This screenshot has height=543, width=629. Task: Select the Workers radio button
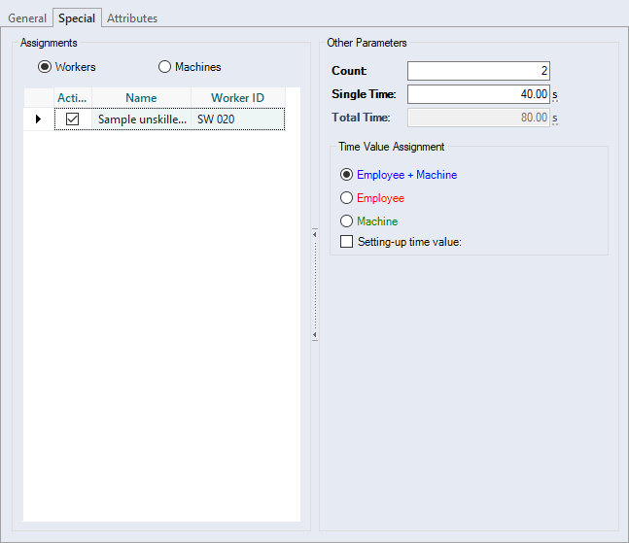(x=45, y=67)
